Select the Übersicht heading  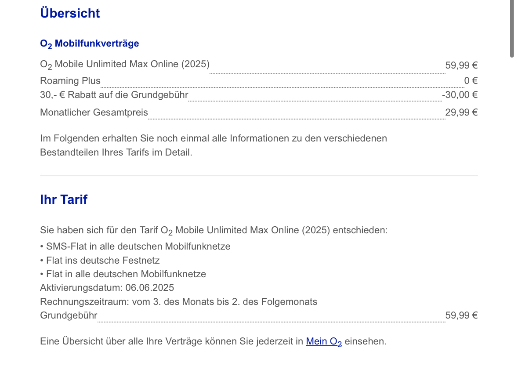(x=70, y=13)
